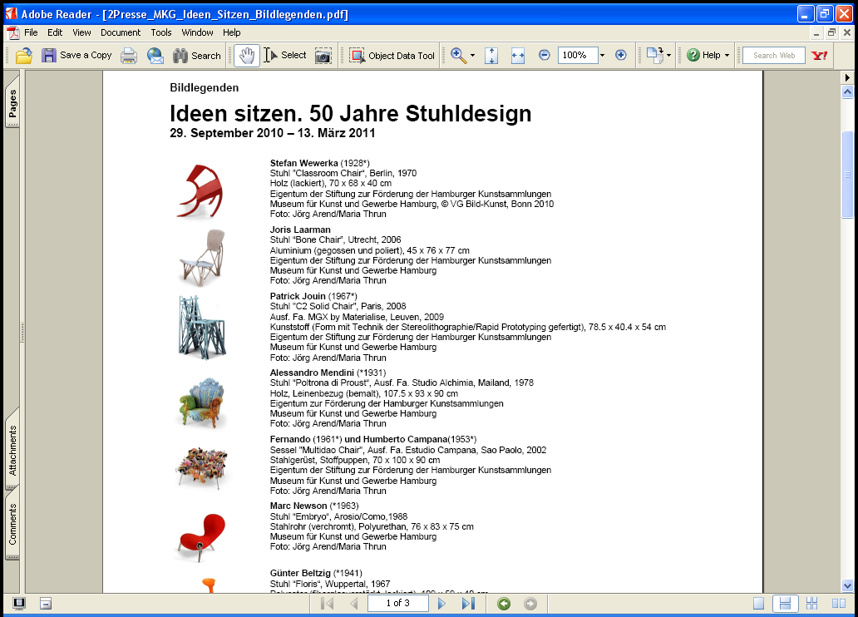
Task: Open the Document menu
Action: pyautogui.click(x=121, y=32)
